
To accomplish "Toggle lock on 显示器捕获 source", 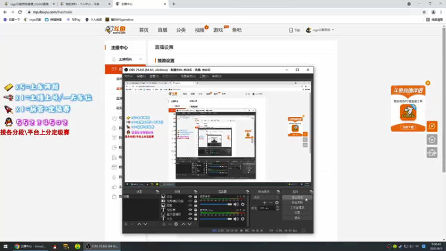I will (196, 214).
